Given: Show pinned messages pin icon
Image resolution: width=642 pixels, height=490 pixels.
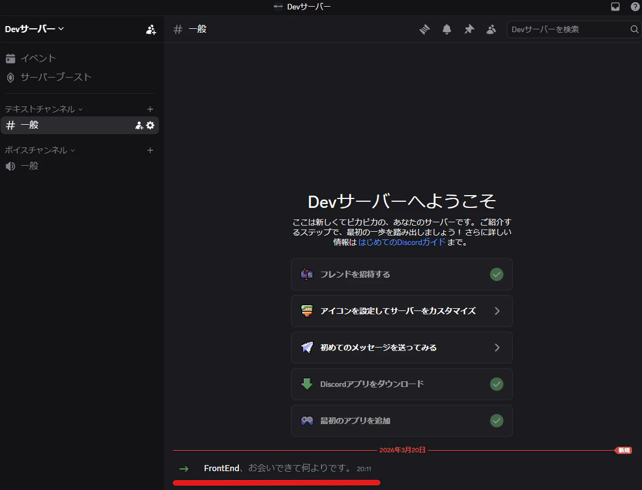Looking at the screenshot, I should (469, 29).
